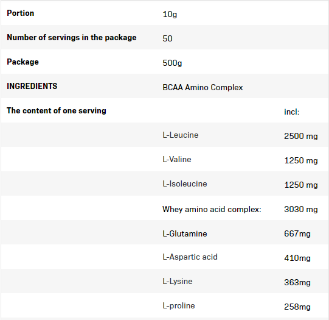Click the incl: text
The image size is (329, 320).
tap(292, 112)
